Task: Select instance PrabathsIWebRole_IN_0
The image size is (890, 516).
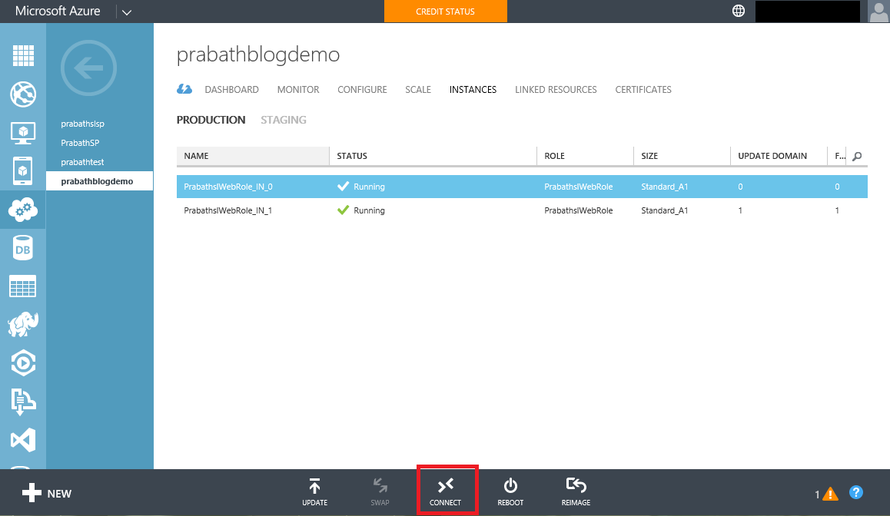Action: [522, 187]
